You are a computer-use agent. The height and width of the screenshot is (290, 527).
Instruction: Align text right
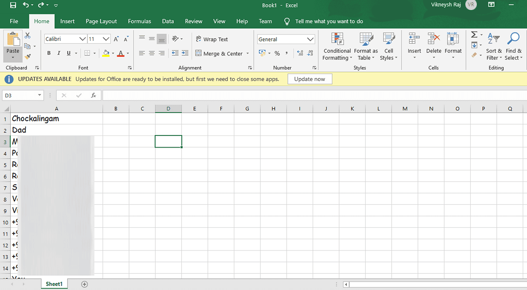(x=162, y=53)
